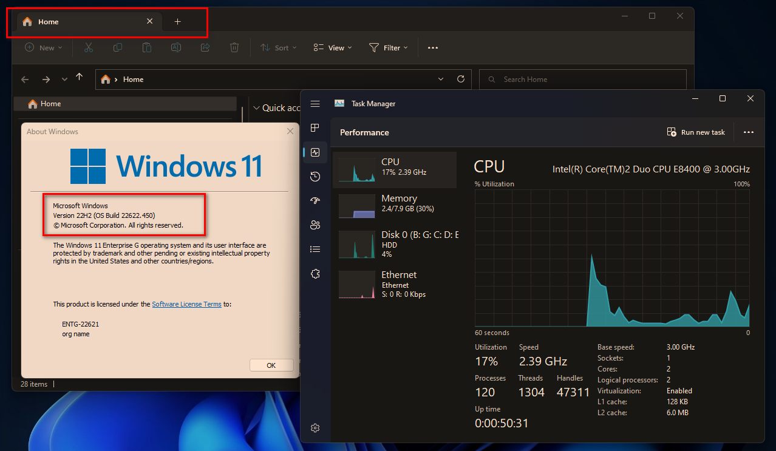Click the L2 cache 6.0 MB value
The image size is (776, 451).
tap(677, 413)
